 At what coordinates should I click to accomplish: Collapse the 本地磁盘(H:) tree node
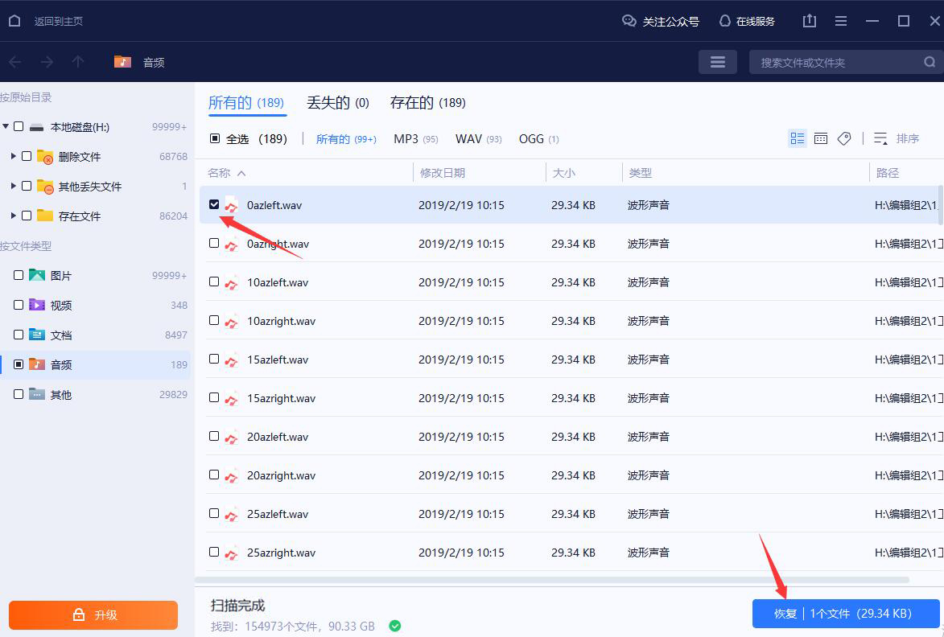6,126
